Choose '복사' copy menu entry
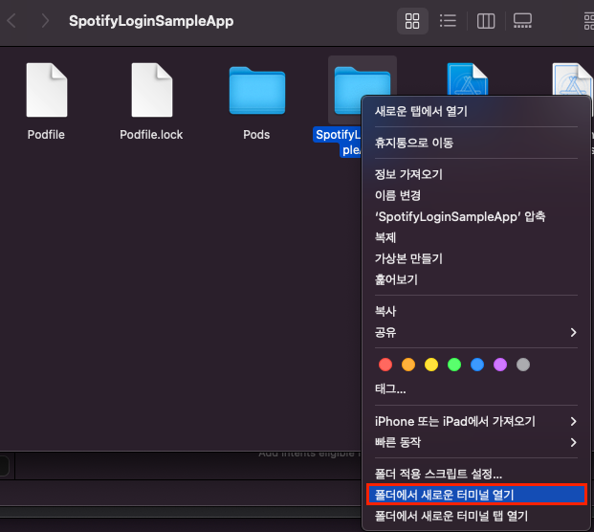 click(x=476, y=312)
